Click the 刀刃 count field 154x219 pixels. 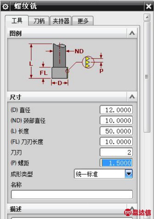tap(116, 152)
